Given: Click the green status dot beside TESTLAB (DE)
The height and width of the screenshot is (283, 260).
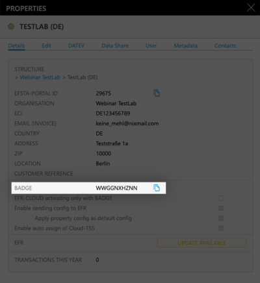Looking at the screenshot, I should pos(11,27).
